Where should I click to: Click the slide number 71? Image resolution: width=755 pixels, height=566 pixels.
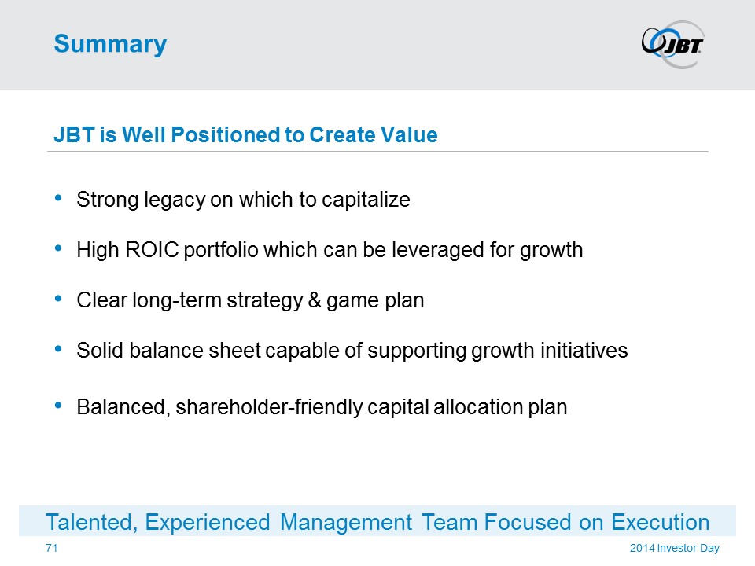(51, 547)
